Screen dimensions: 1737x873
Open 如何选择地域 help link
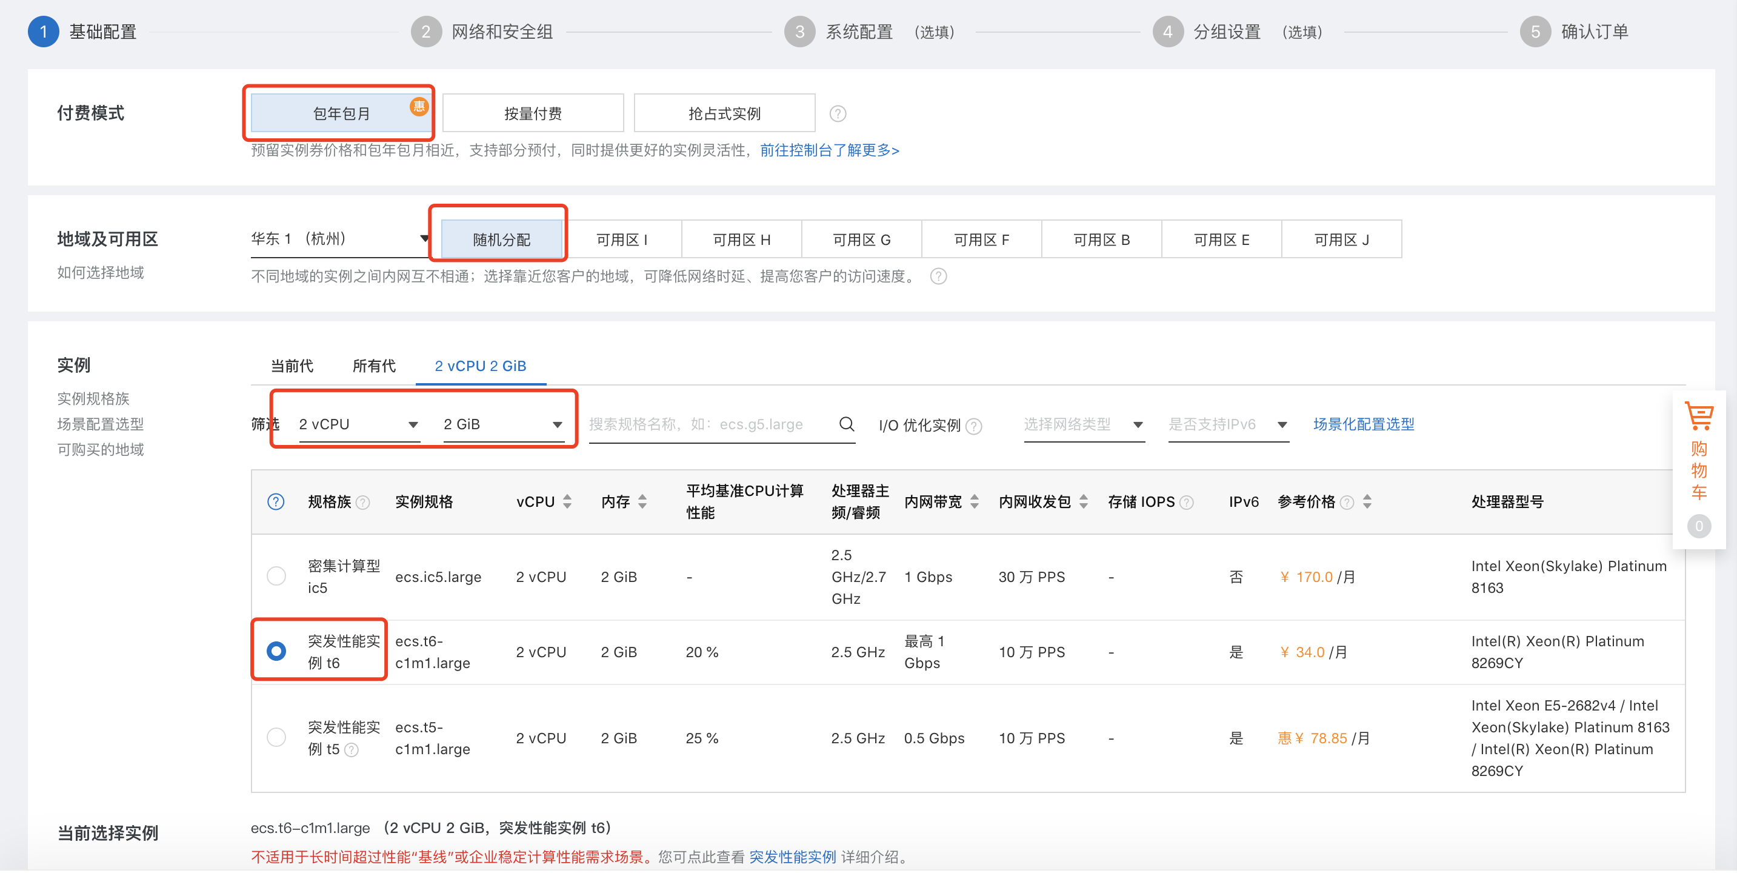[x=101, y=273]
